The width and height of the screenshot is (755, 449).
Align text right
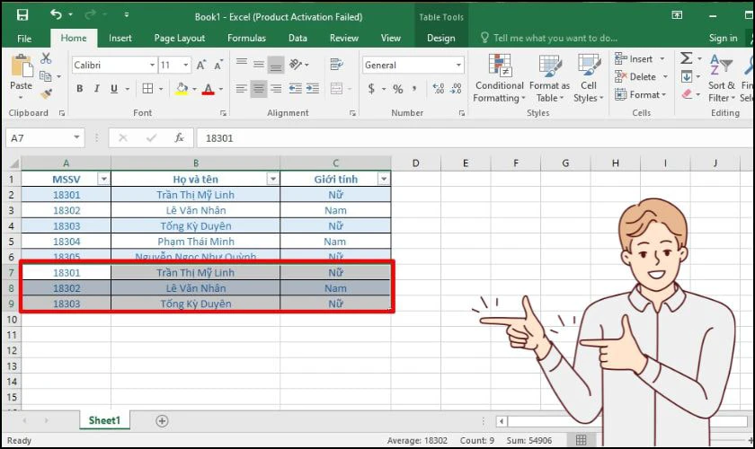coord(276,89)
